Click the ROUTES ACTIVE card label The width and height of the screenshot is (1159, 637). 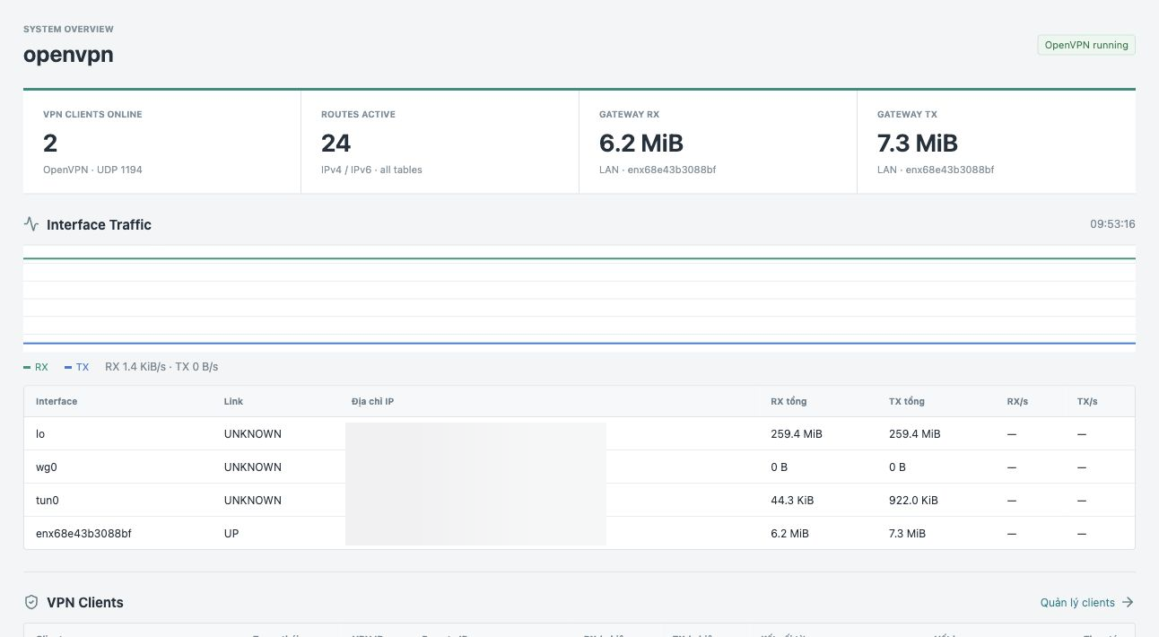(x=358, y=115)
